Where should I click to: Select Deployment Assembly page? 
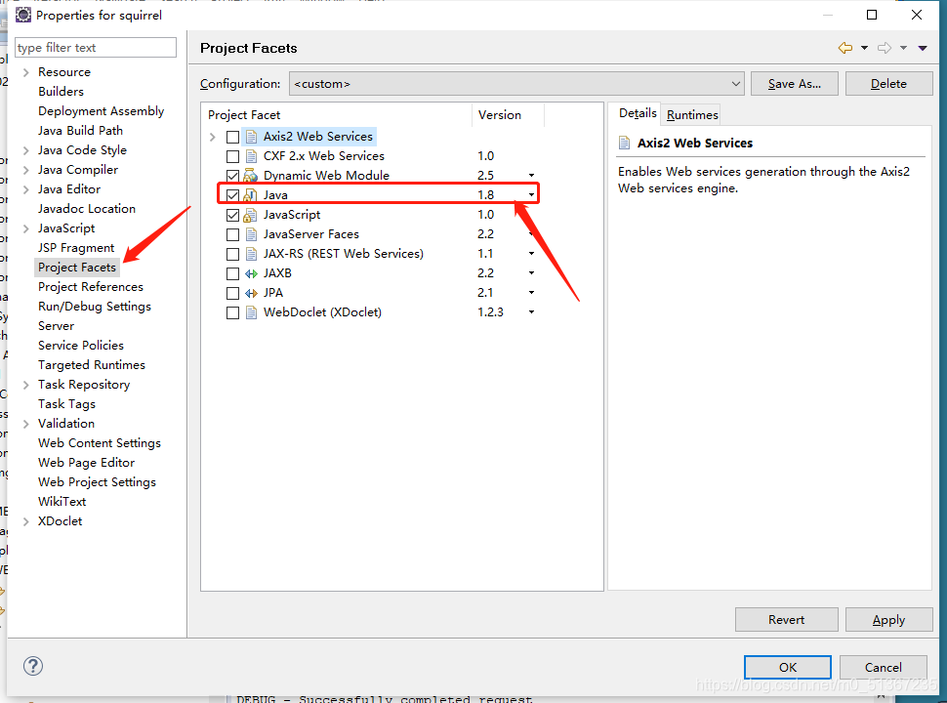pyautogui.click(x=101, y=111)
